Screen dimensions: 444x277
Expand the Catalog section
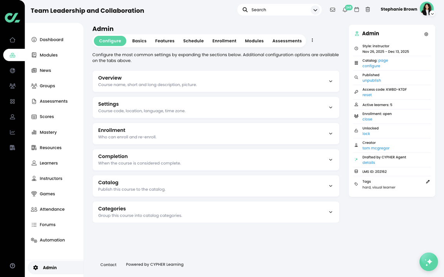[216, 186]
